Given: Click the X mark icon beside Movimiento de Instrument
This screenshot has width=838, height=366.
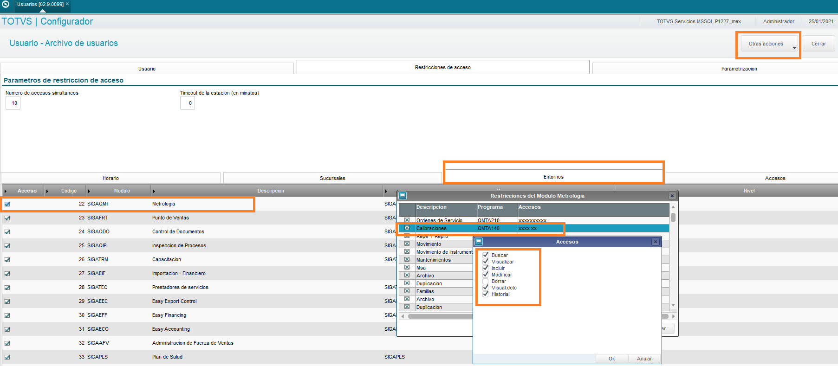Looking at the screenshot, I should click(x=407, y=251).
